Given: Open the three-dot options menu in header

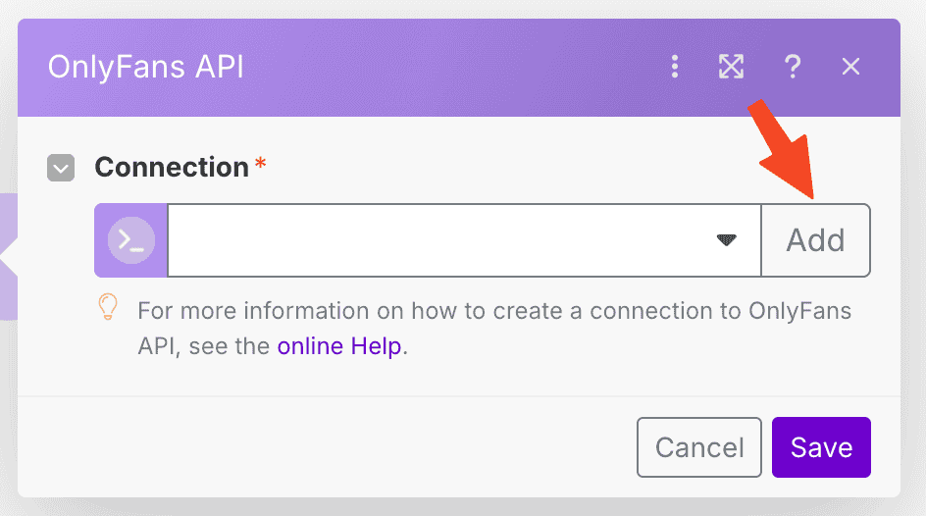Looking at the screenshot, I should (x=674, y=67).
